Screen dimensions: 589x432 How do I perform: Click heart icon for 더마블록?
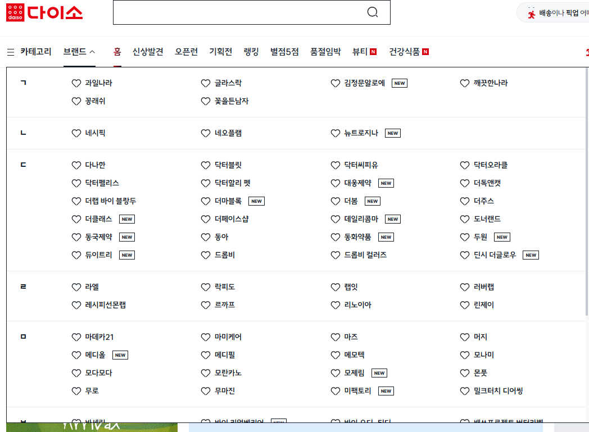pyautogui.click(x=206, y=201)
